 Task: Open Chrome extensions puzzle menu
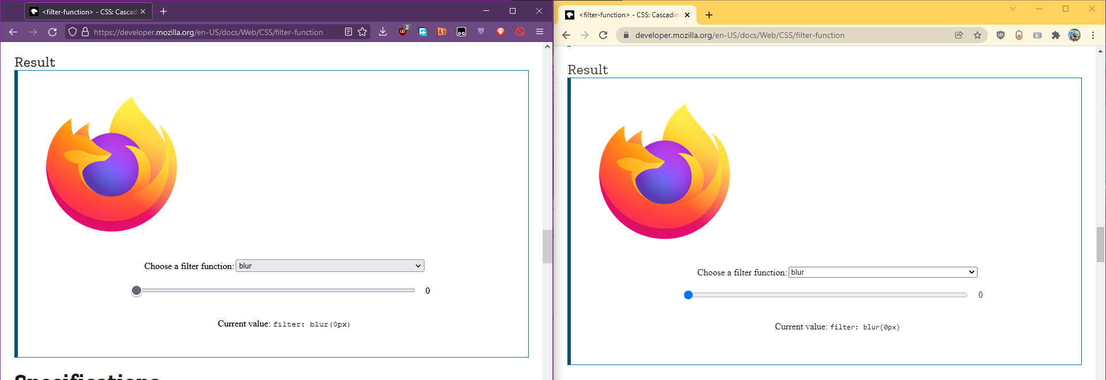coord(1056,35)
